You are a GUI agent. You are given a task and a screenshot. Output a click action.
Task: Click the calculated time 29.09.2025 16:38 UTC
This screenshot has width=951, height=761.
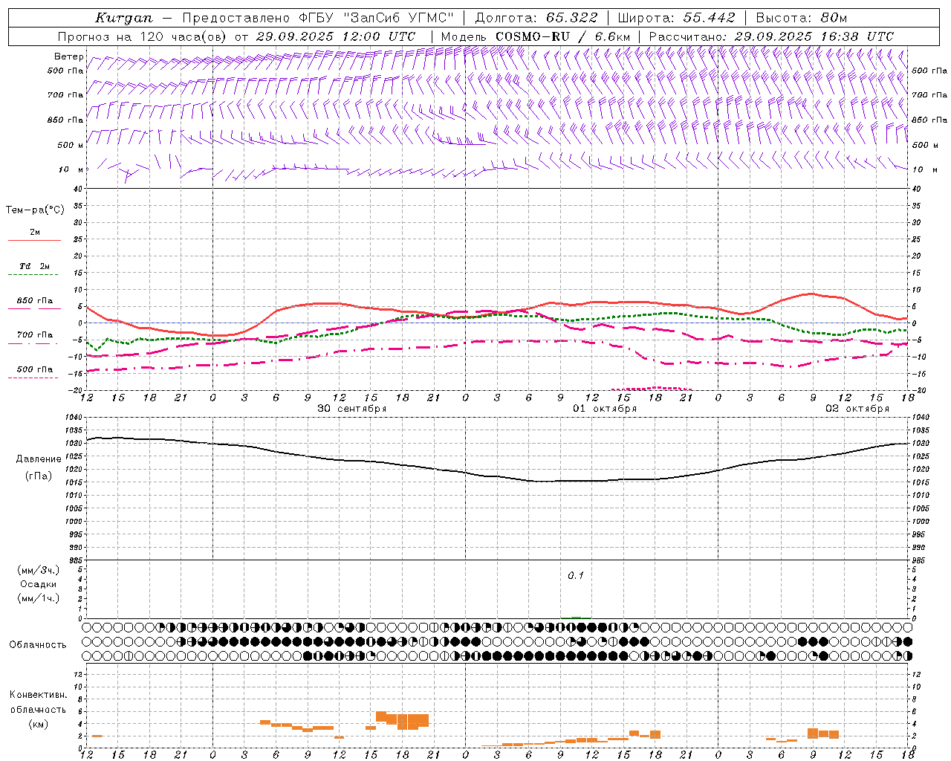click(x=814, y=36)
